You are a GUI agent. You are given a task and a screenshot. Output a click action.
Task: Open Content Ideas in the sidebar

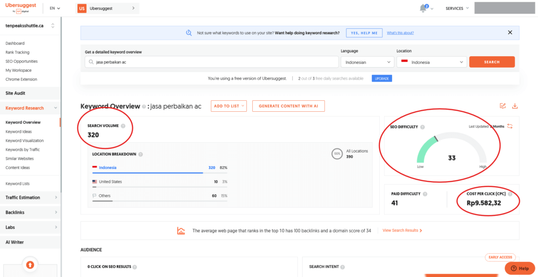pos(18,168)
